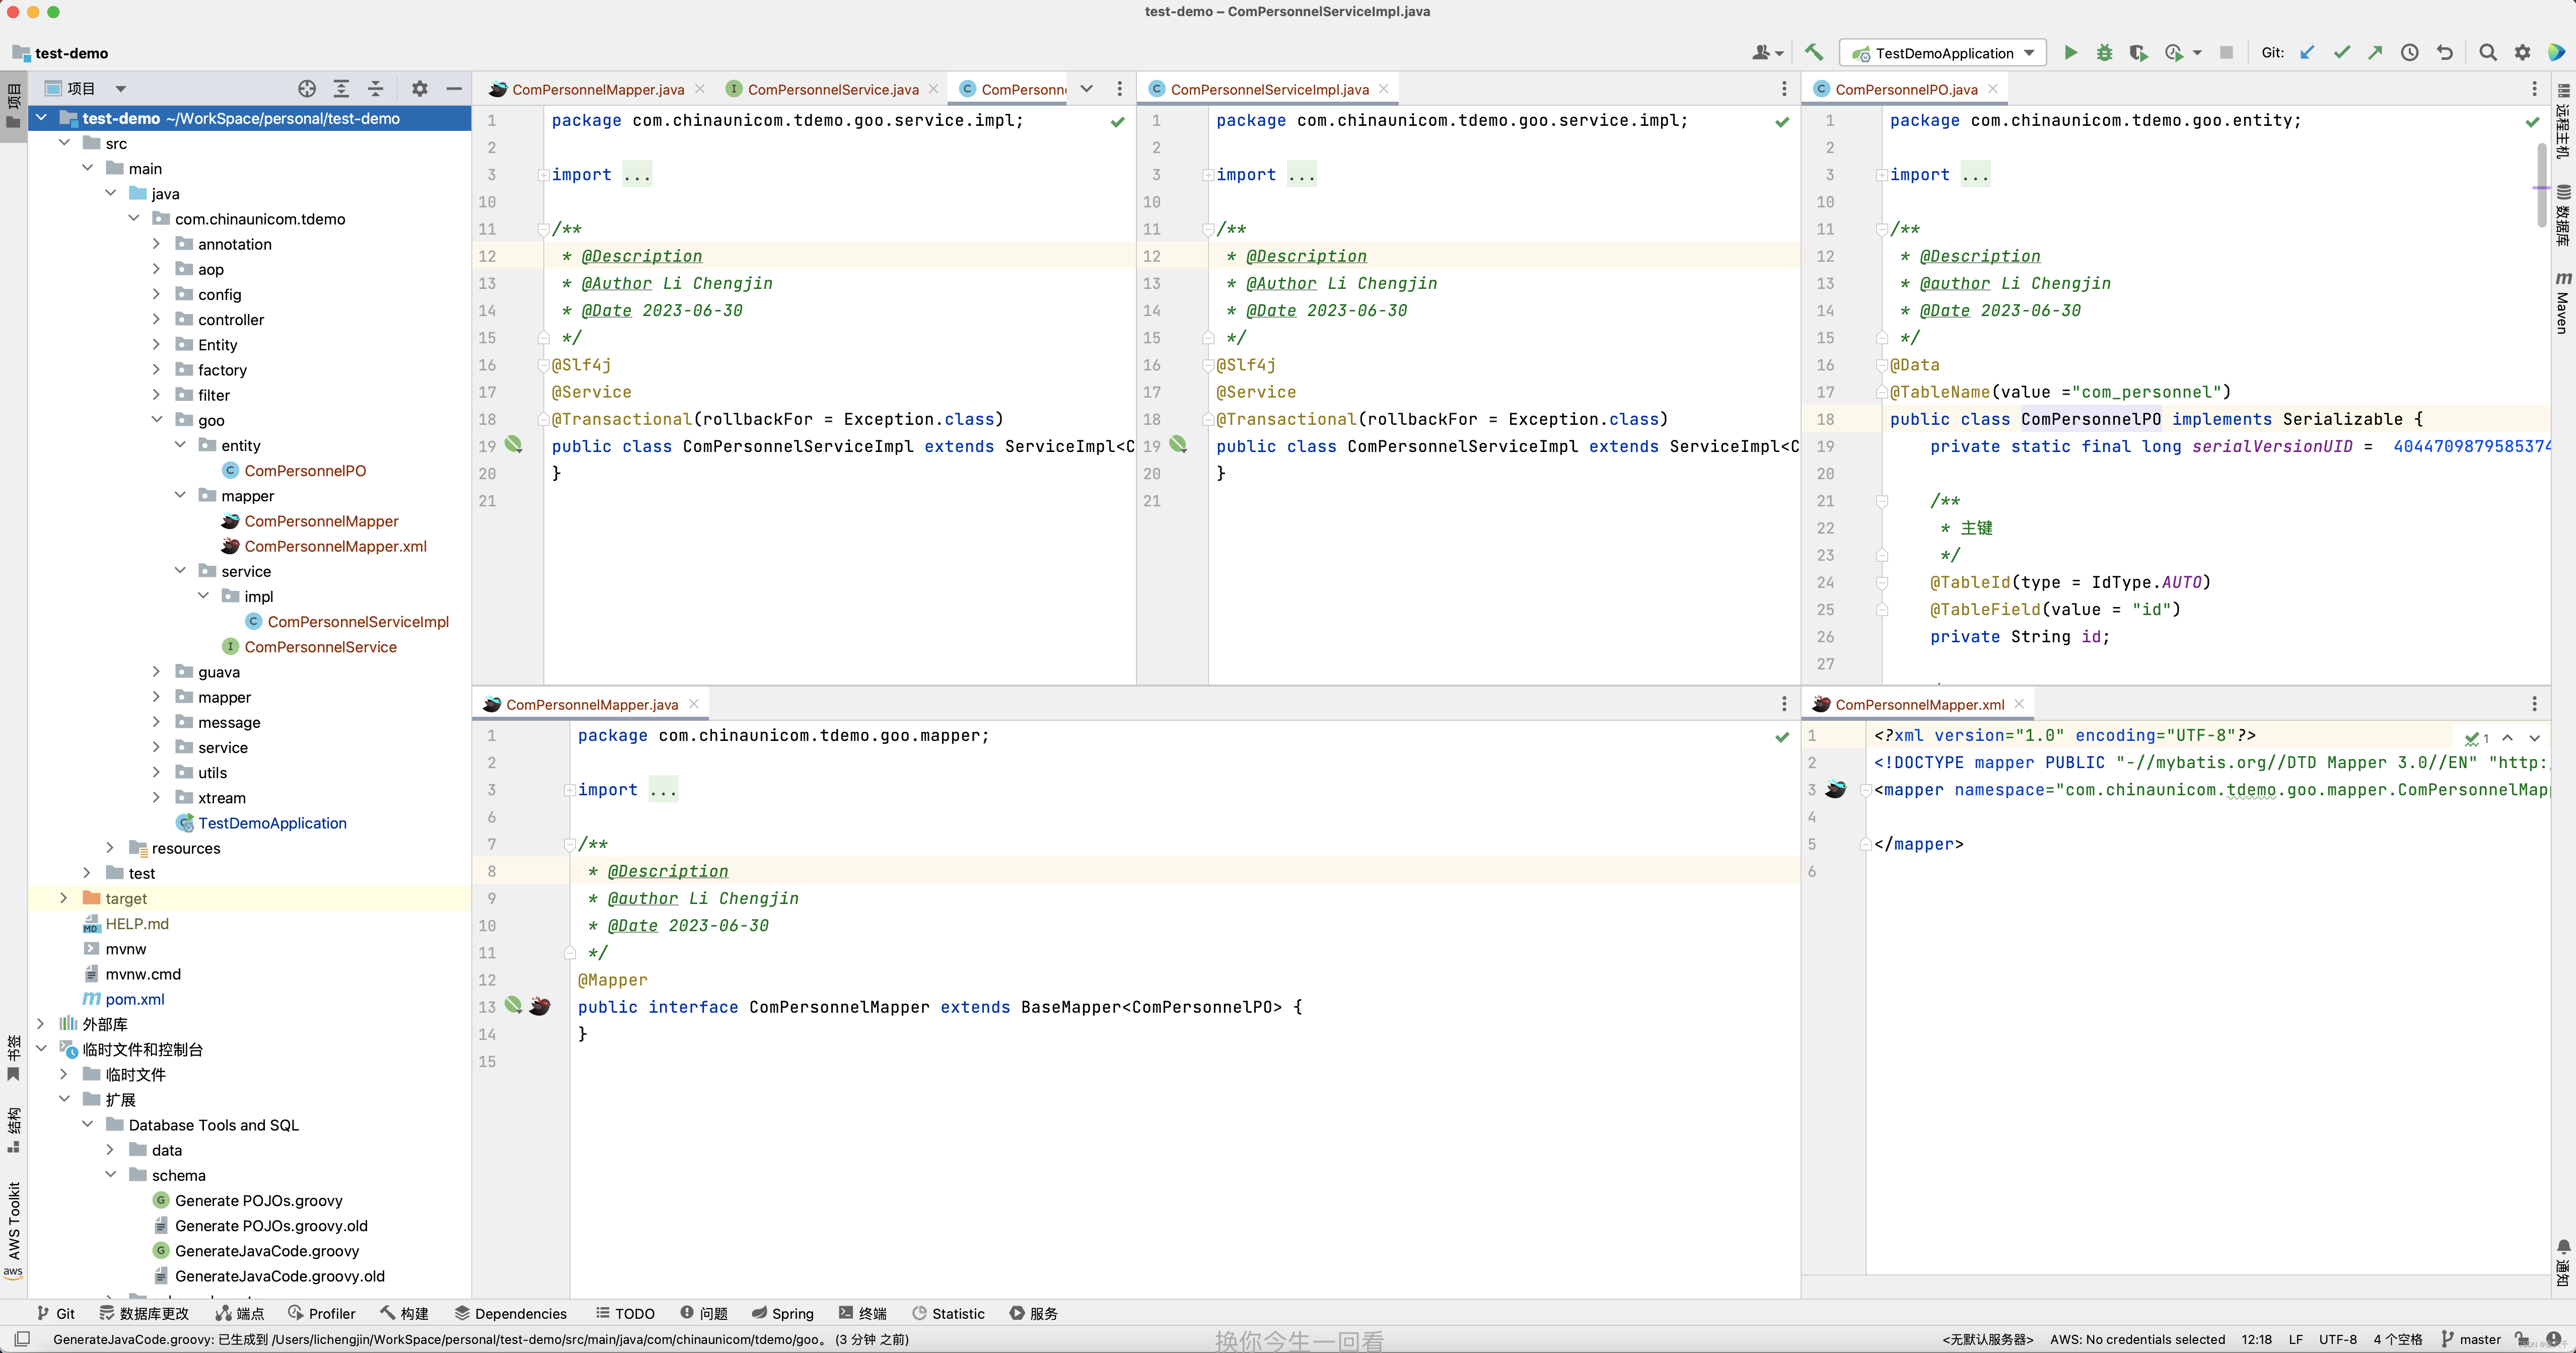Toggle import fold region in ComPersonnelPO.java
2576x1353 pixels.
[1882, 175]
